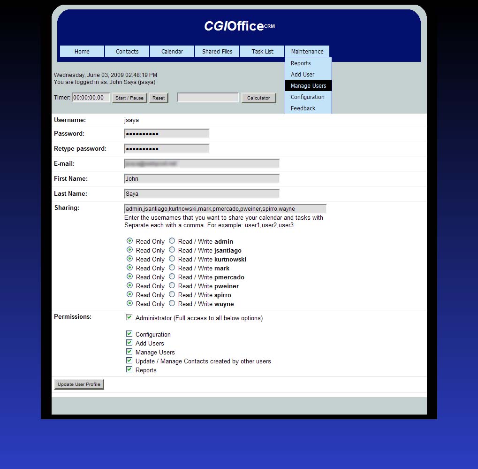Select Read / Write for pmercado

point(172,276)
